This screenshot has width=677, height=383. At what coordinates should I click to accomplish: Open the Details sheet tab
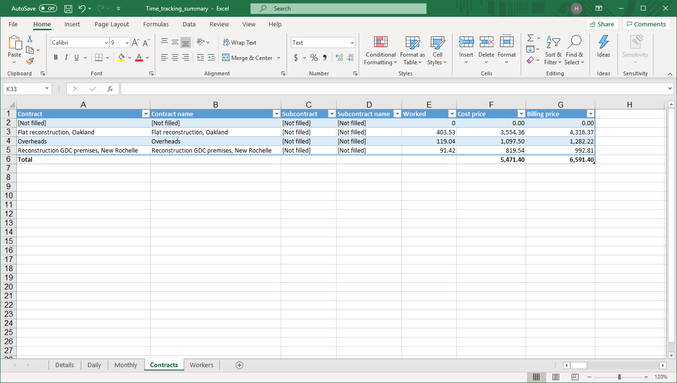(64, 365)
